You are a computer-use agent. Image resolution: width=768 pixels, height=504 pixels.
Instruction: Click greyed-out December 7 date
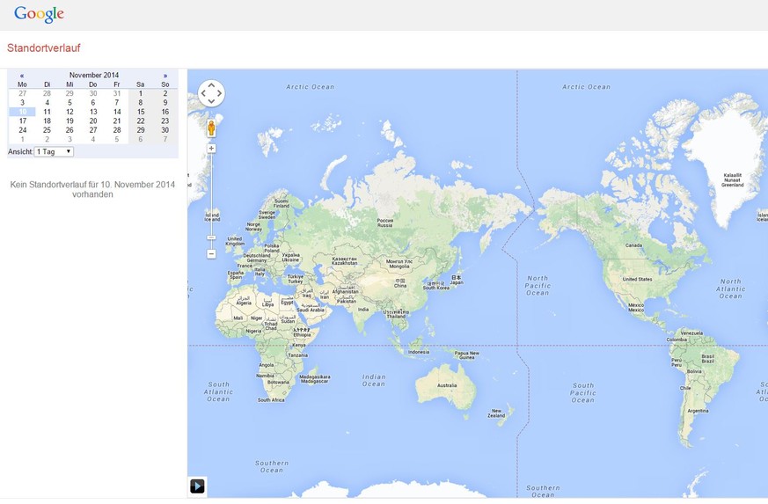point(165,139)
